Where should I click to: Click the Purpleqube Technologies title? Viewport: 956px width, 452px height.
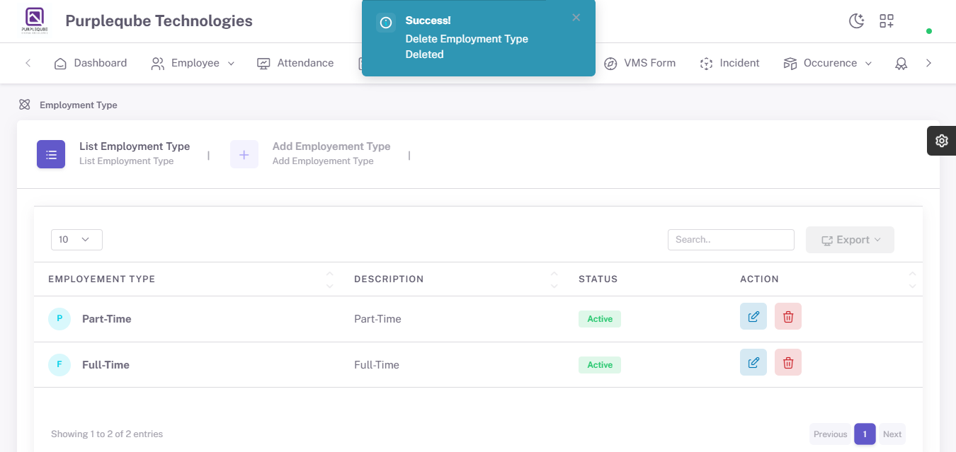click(x=159, y=21)
